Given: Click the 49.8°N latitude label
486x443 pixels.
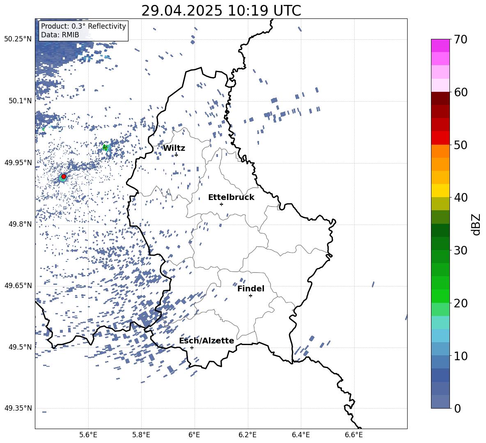Looking at the screenshot, I should click(21, 224).
